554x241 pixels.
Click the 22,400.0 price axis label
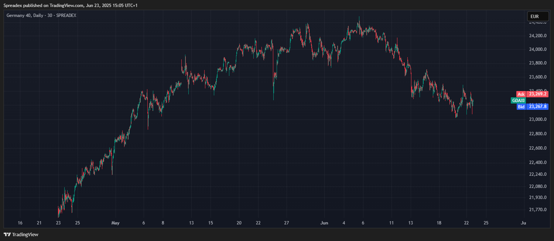(x=538, y=163)
